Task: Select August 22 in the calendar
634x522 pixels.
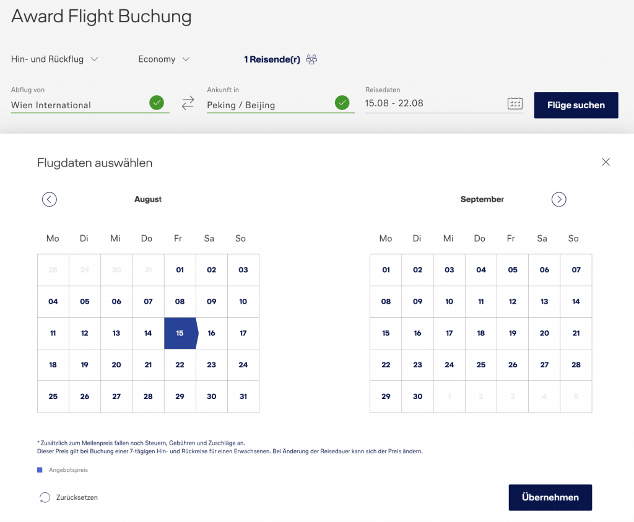Action: click(180, 365)
